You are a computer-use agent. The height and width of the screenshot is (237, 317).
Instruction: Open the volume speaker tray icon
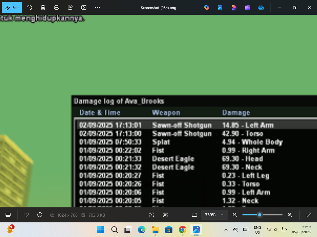(x=276, y=230)
